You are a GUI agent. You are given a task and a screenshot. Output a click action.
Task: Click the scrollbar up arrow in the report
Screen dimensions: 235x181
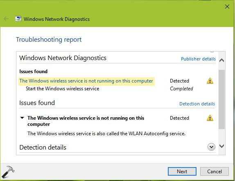click(221, 60)
